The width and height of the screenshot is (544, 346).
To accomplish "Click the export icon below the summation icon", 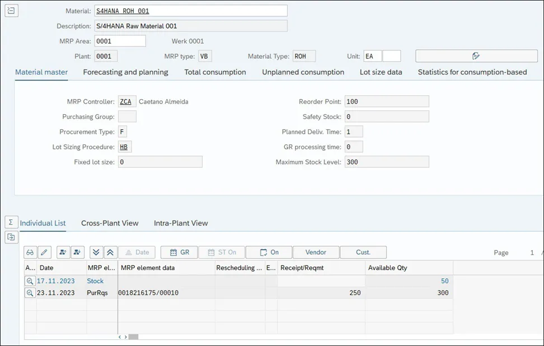I will click(x=11, y=237).
